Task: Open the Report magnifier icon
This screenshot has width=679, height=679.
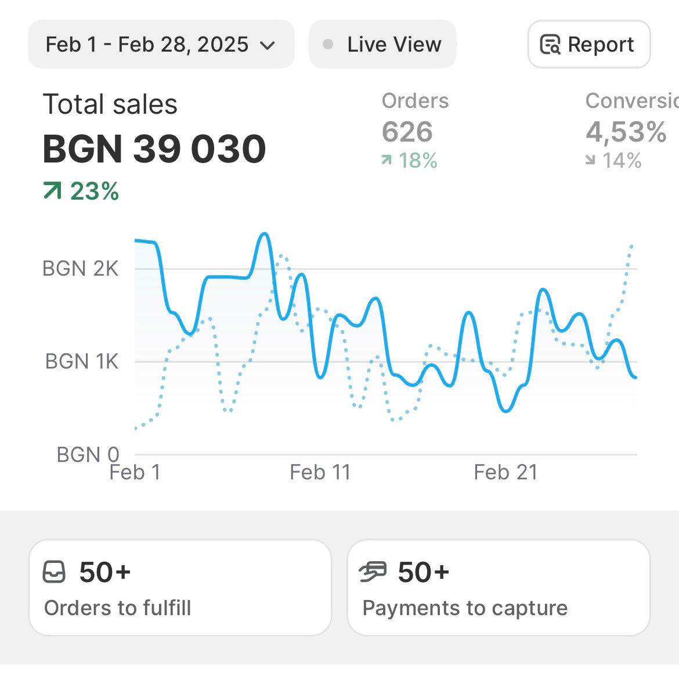Action: click(550, 44)
